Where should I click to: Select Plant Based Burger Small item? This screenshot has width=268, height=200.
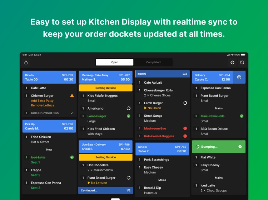click(219, 98)
